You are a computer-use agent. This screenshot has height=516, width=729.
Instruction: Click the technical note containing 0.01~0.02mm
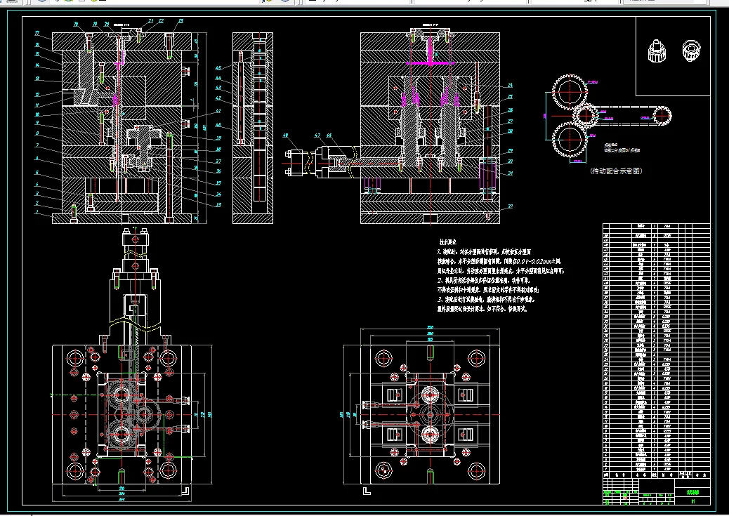click(x=499, y=261)
